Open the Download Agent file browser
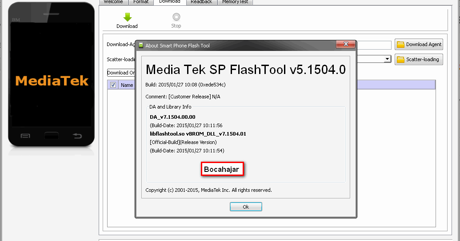This screenshot has height=241, width=460. click(419, 44)
